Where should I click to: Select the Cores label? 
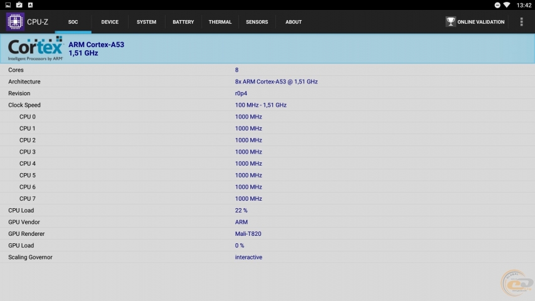[16, 70]
